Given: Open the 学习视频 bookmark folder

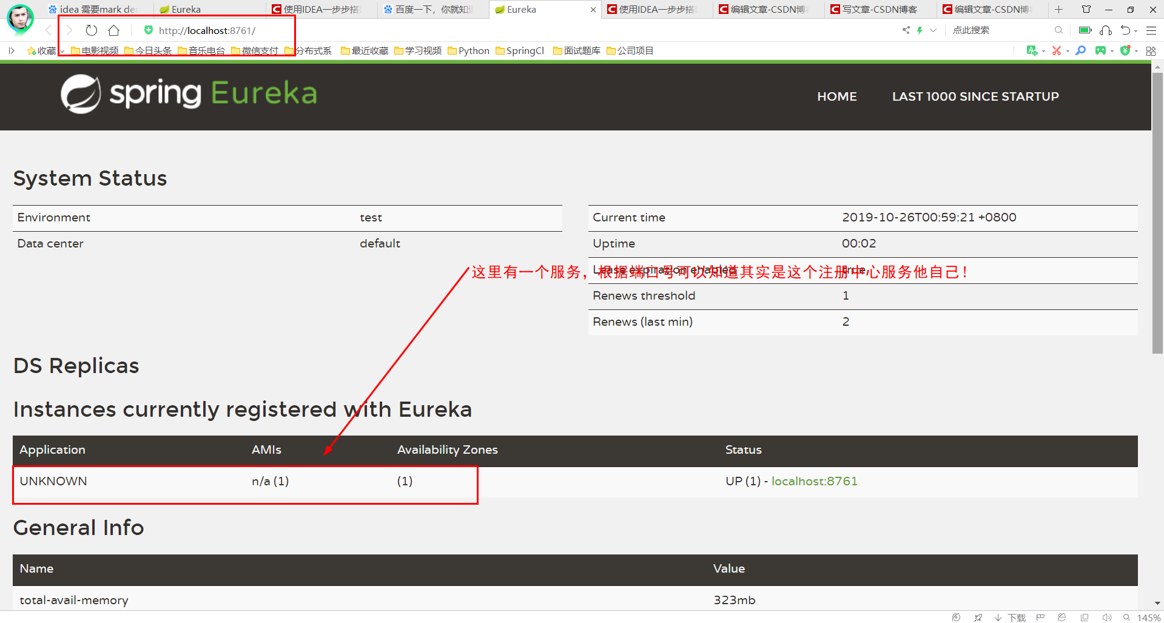Looking at the screenshot, I should pyautogui.click(x=418, y=51).
